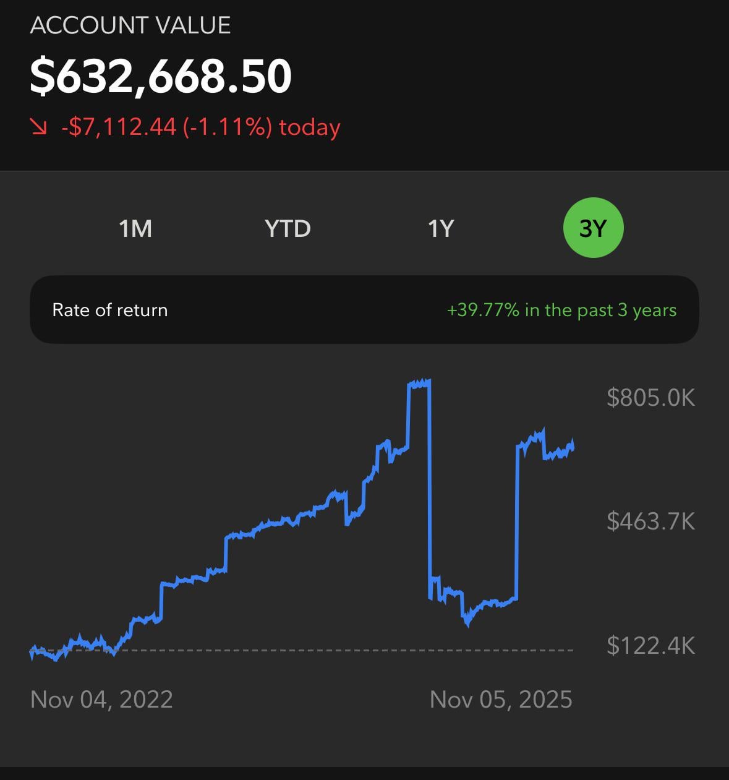Viewport: 729px width, 780px height.
Task: Click the $805.0K axis label
Action: (x=650, y=397)
